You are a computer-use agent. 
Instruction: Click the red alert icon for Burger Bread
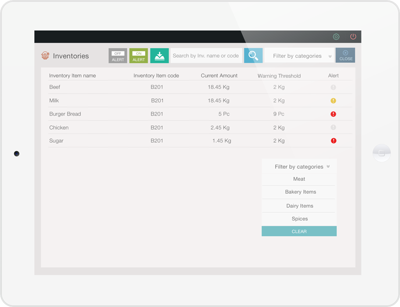(333, 114)
